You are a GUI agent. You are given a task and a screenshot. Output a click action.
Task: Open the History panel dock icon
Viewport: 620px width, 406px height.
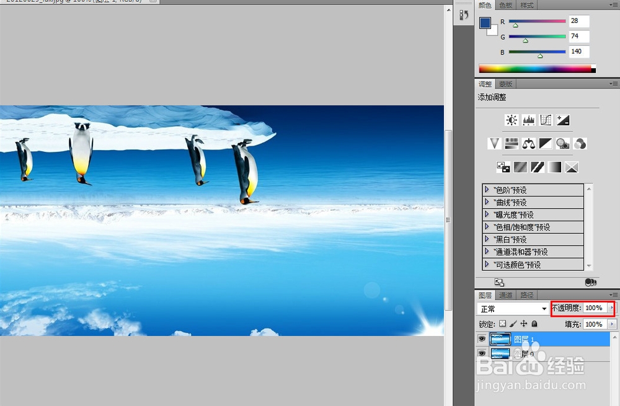pyautogui.click(x=464, y=15)
